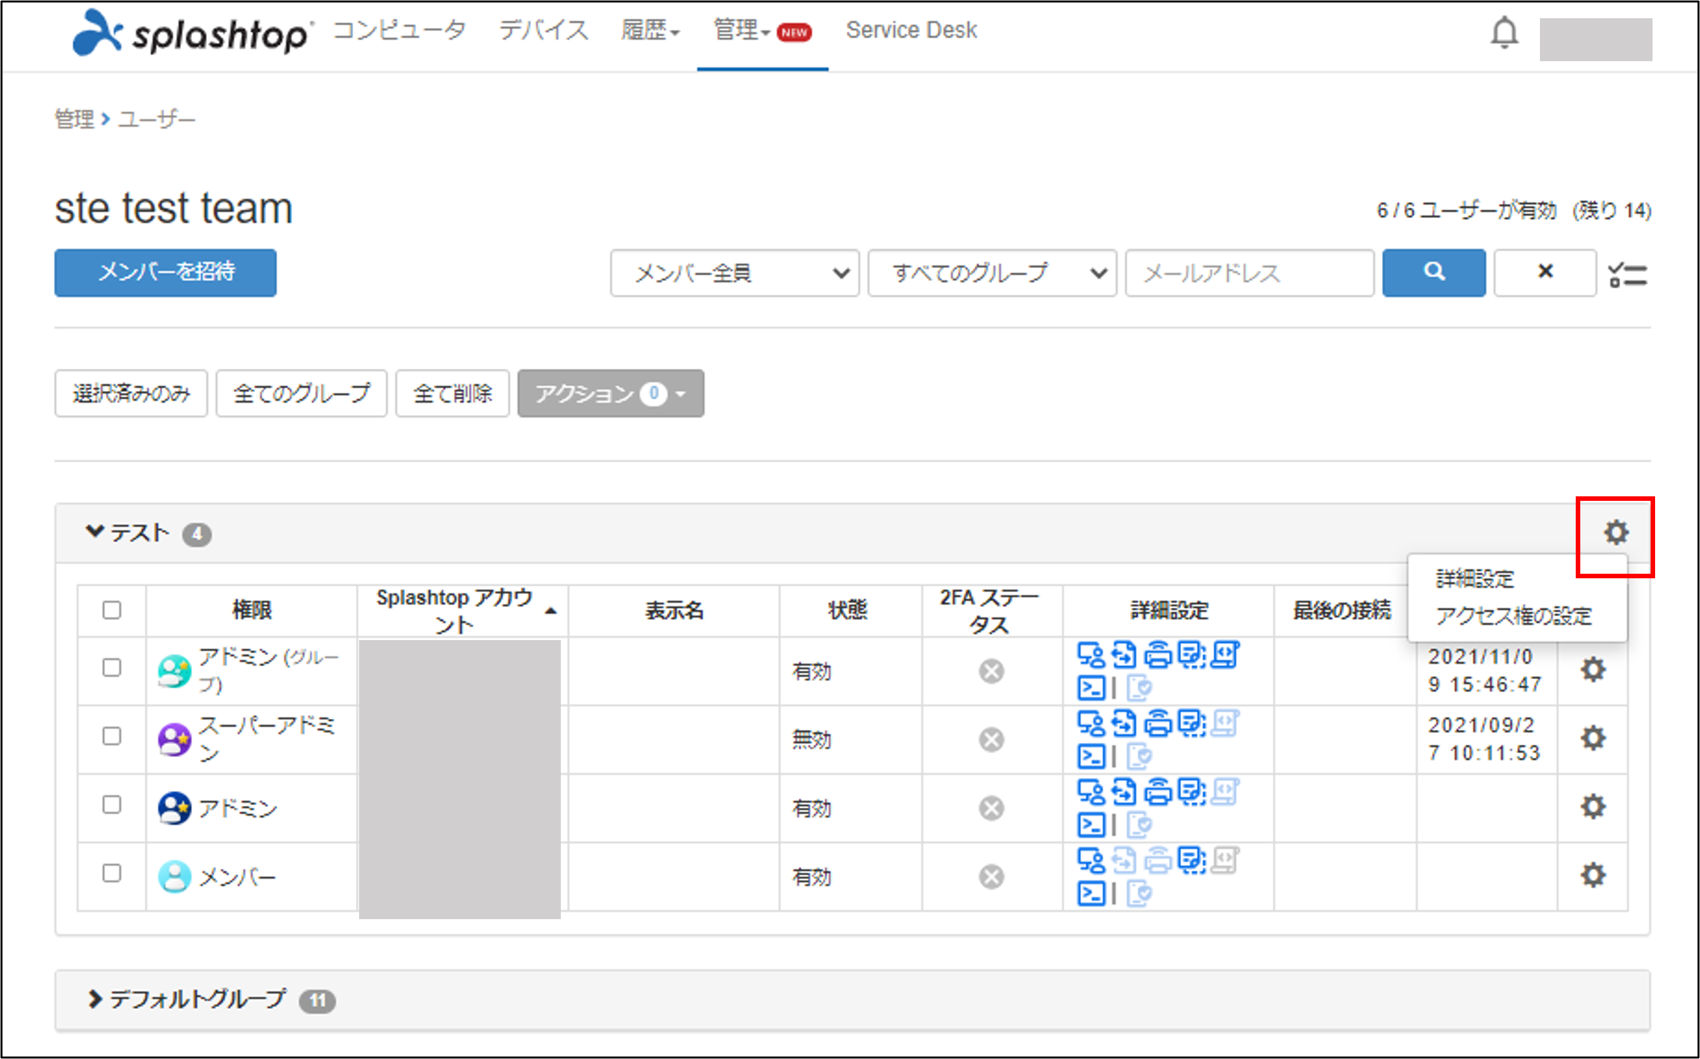Click the 選択済みのみ button

coord(131,394)
